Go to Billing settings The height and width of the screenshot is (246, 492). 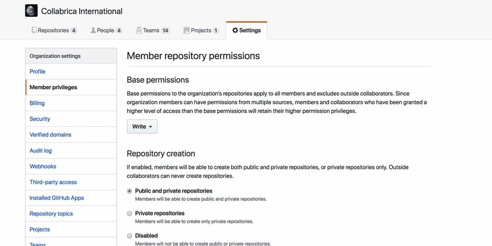click(37, 103)
